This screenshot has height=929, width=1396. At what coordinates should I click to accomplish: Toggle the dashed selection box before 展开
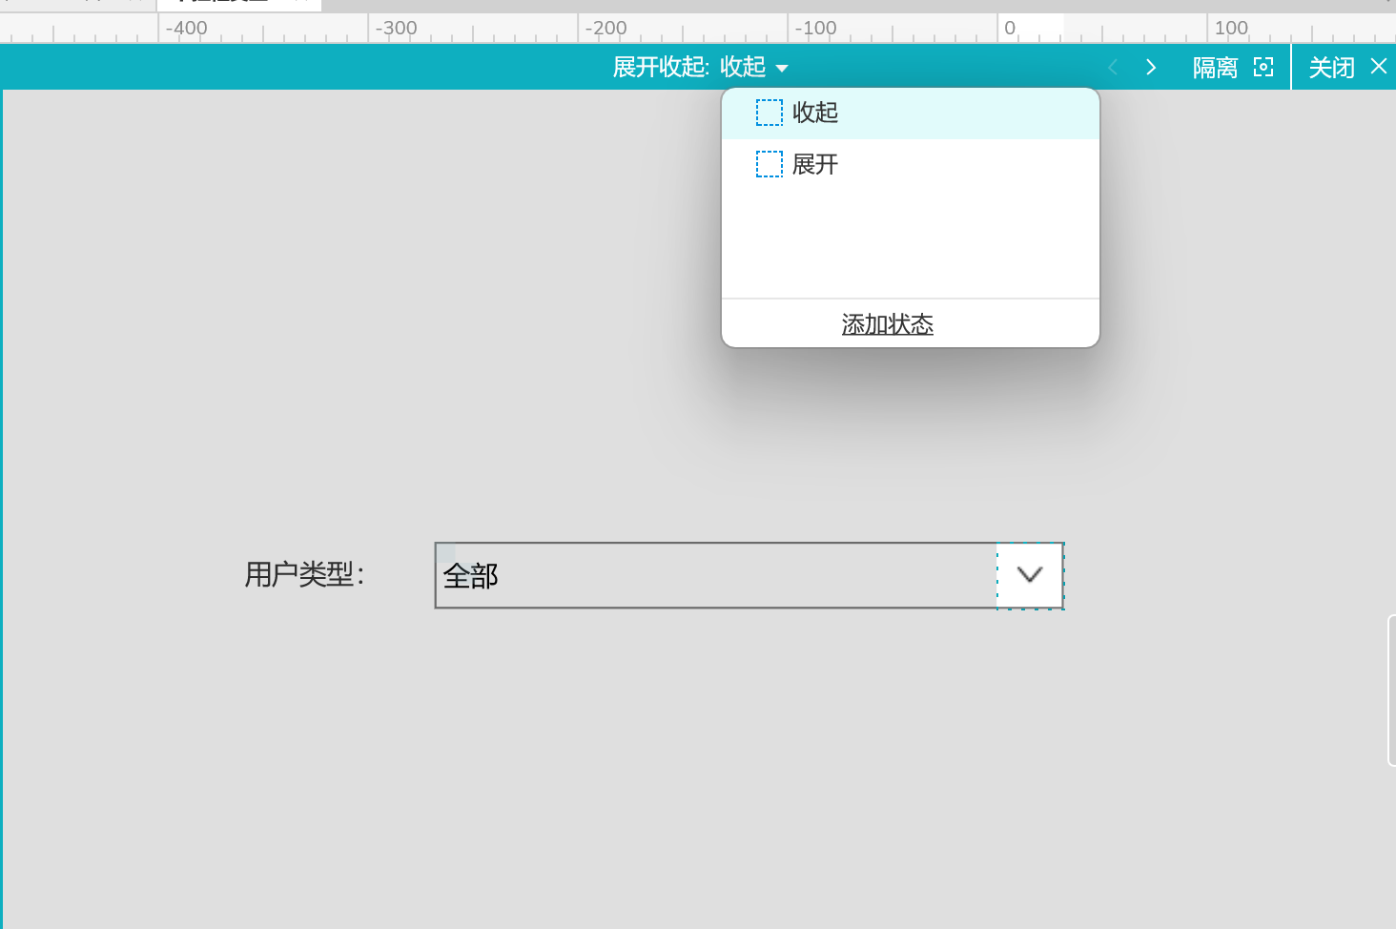769,163
